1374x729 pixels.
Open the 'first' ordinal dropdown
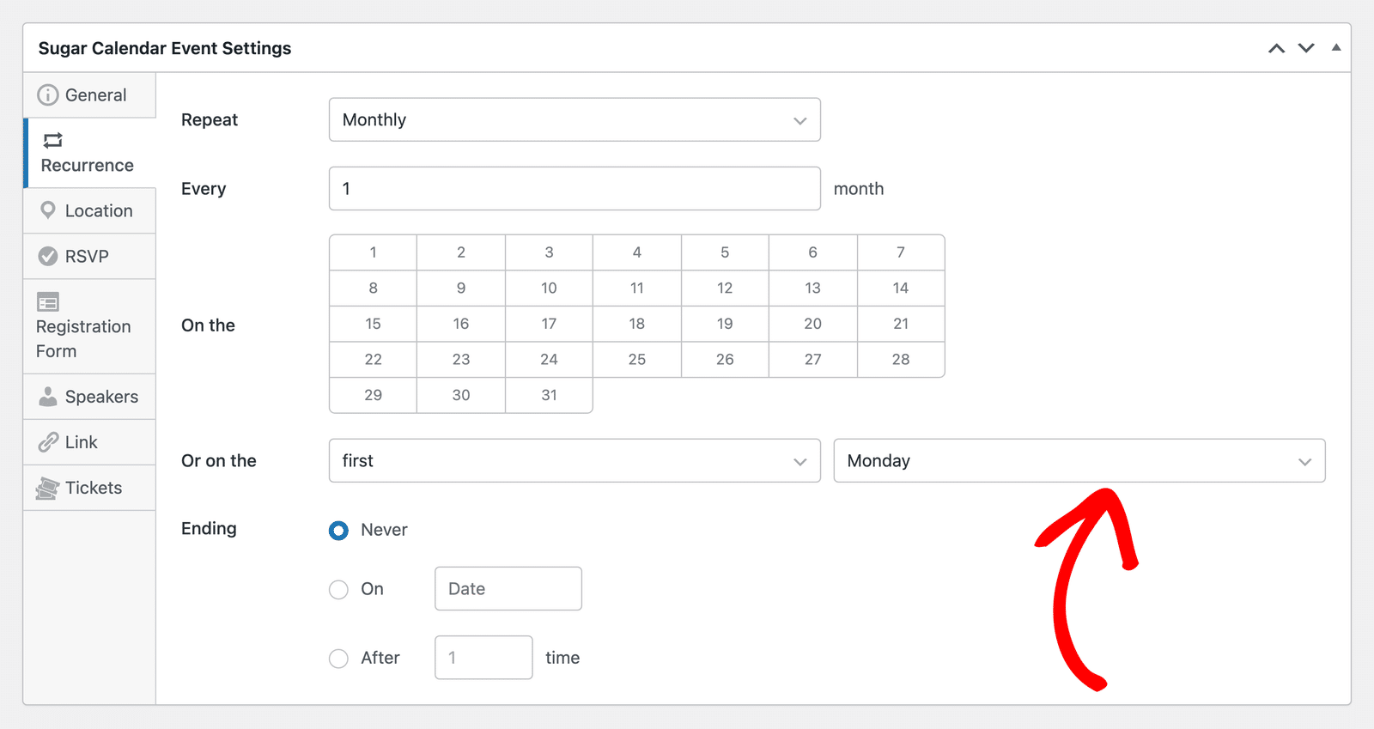point(575,460)
